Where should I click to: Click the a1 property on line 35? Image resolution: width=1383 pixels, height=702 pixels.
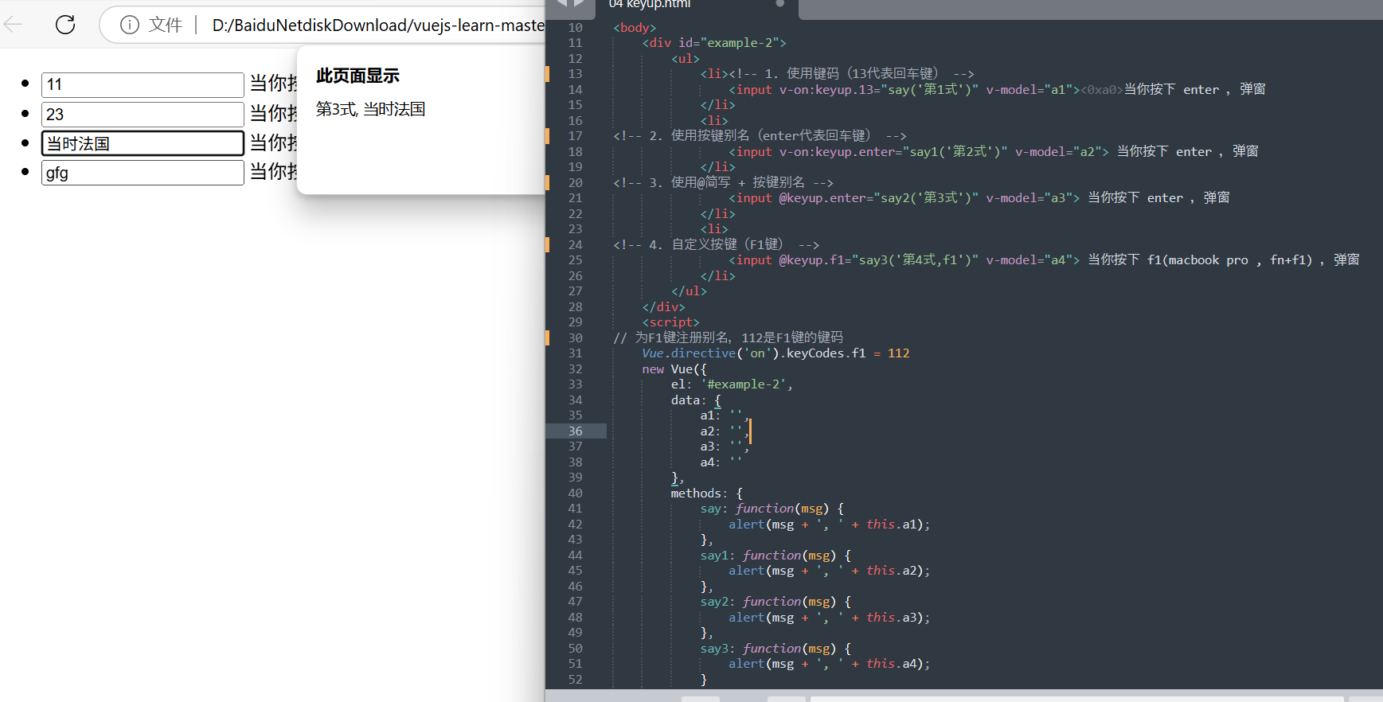708,415
